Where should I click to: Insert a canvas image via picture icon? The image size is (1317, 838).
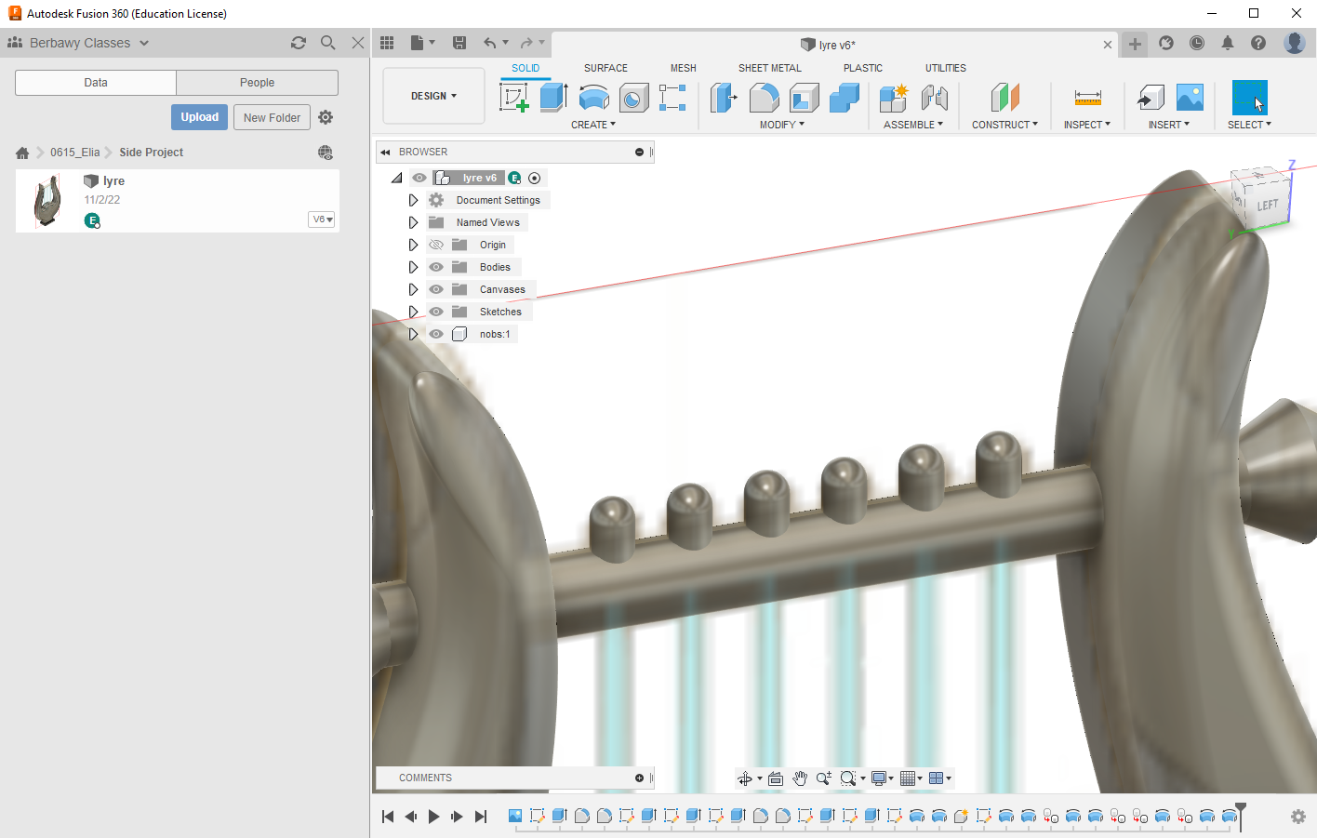coord(1190,98)
